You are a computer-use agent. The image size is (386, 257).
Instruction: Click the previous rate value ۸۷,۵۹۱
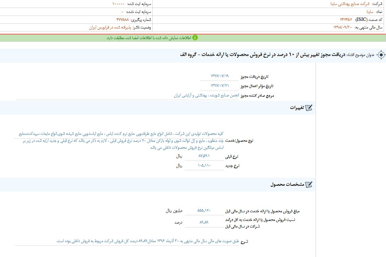204,156
